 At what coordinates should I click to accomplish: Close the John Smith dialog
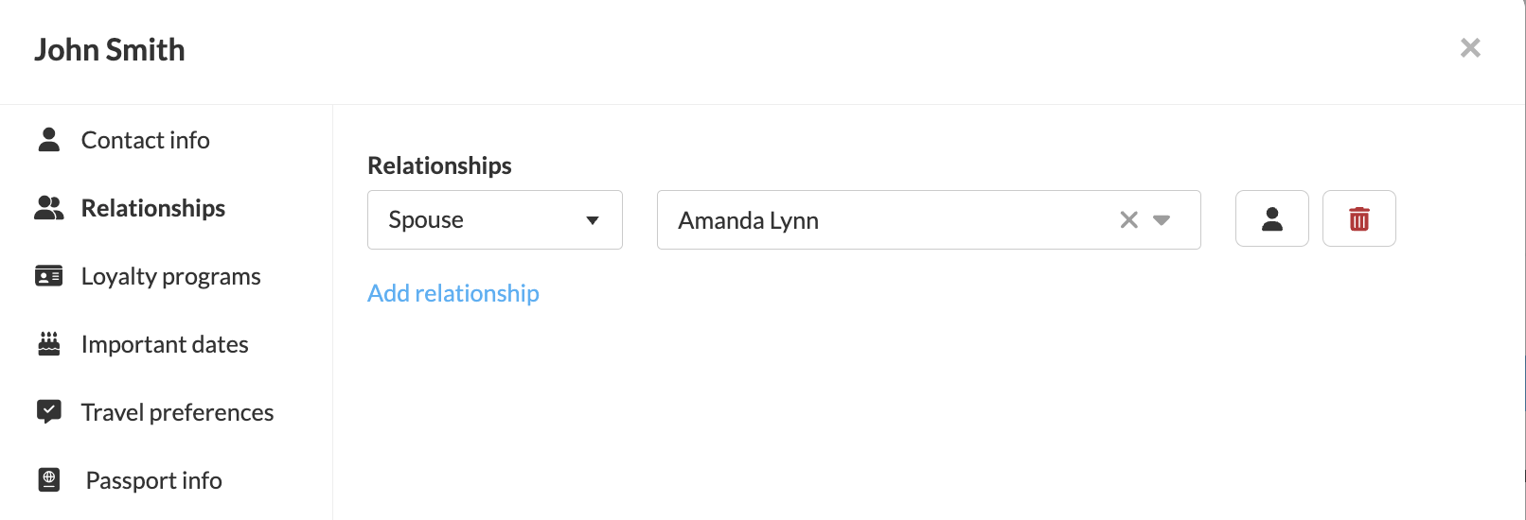coord(1470,48)
